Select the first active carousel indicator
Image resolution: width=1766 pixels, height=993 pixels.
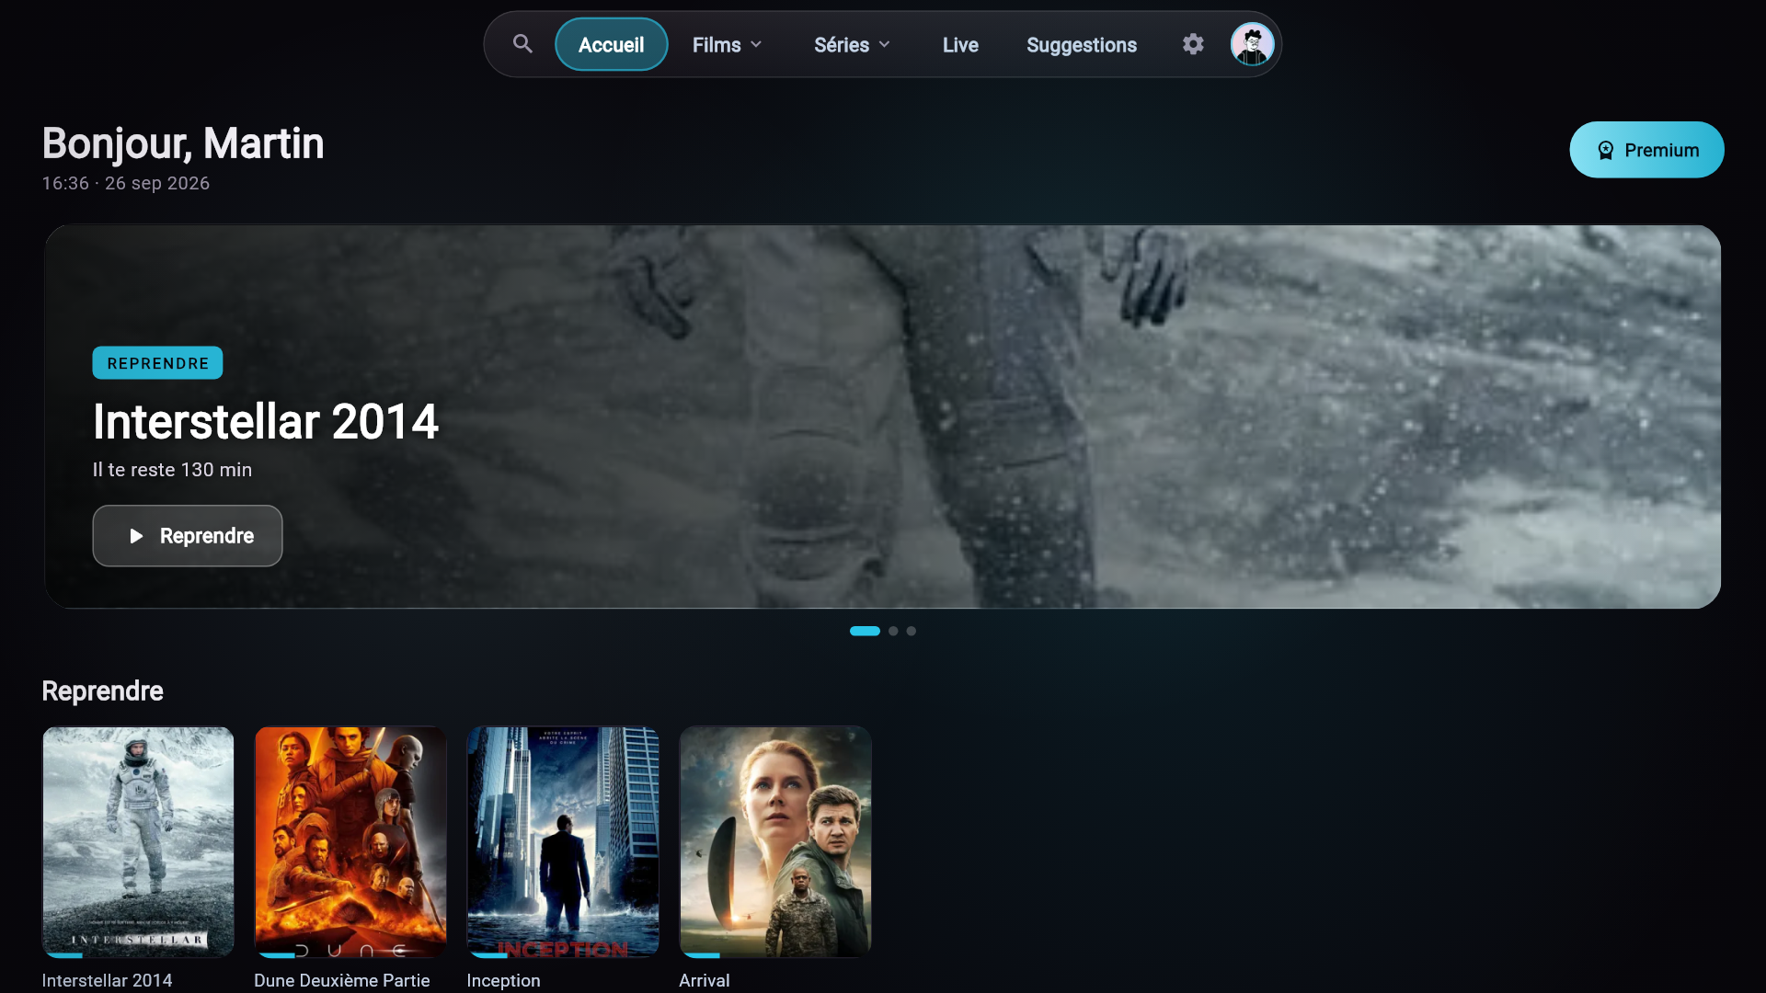point(865,631)
